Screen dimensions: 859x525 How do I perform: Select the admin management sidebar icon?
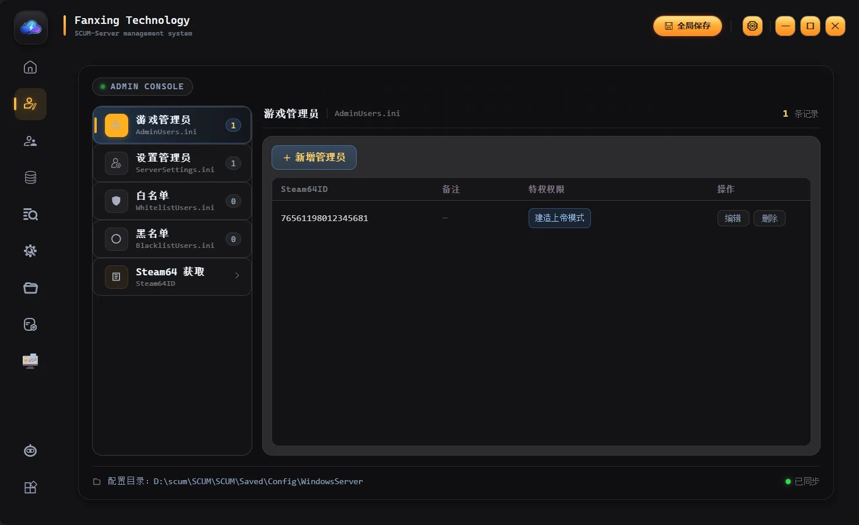pyautogui.click(x=30, y=104)
